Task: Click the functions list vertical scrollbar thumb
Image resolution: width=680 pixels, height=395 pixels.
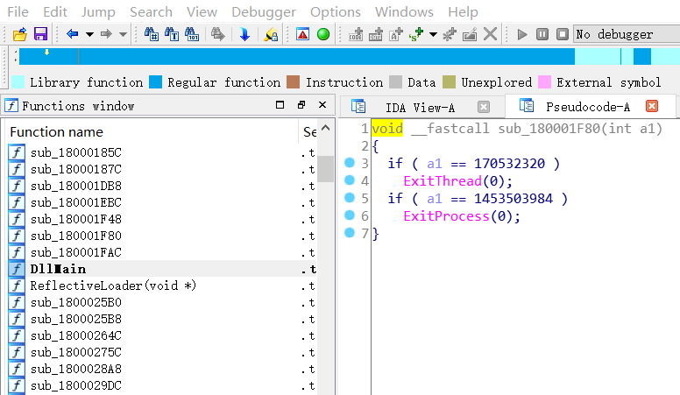Action: pyautogui.click(x=325, y=169)
